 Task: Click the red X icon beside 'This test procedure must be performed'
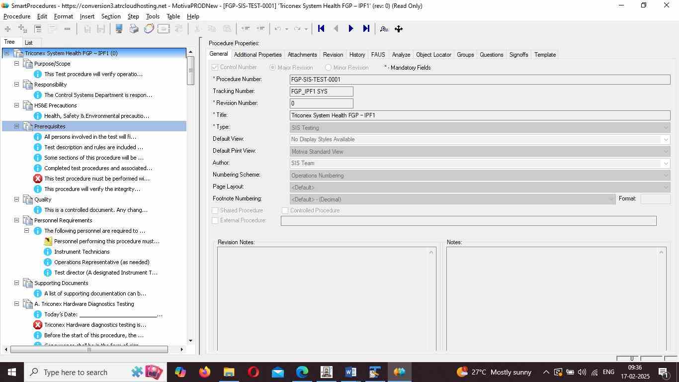click(38, 179)
